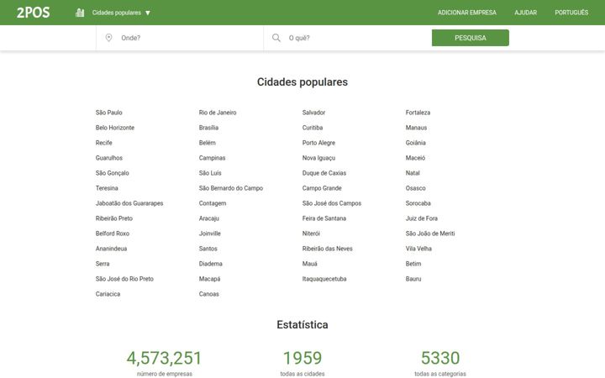The width and height of the screenshot is (605, 378).
Task: Open the Itaquaquecetuba link
Action: click(x=324, y=279)
